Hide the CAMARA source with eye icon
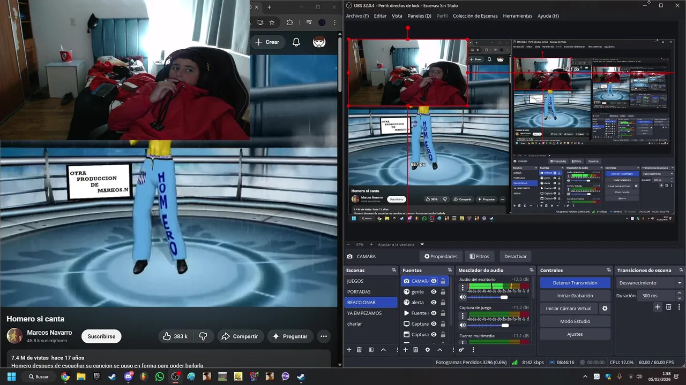 434,281
